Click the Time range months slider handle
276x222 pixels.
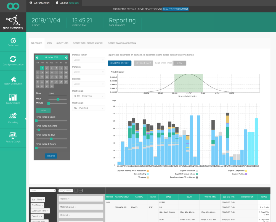39,130
